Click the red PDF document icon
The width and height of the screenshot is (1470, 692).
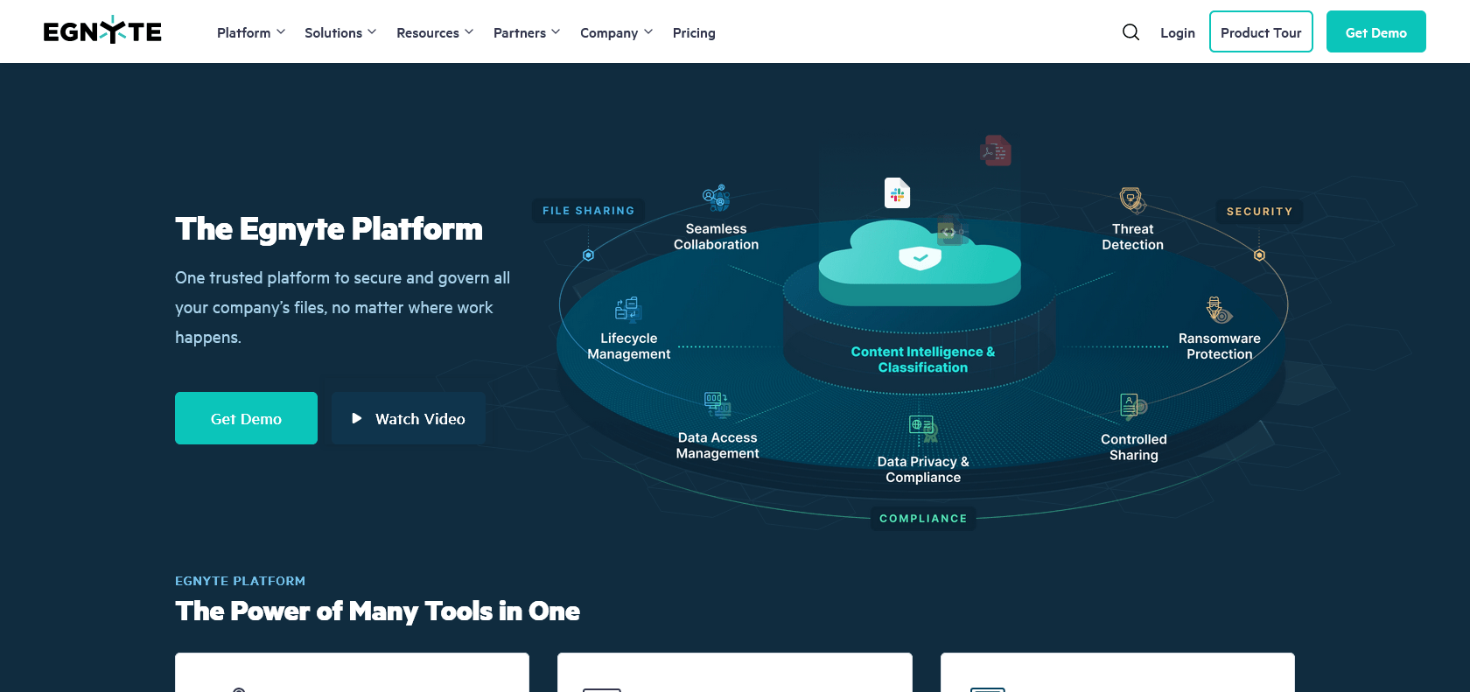tap(996, 150)
